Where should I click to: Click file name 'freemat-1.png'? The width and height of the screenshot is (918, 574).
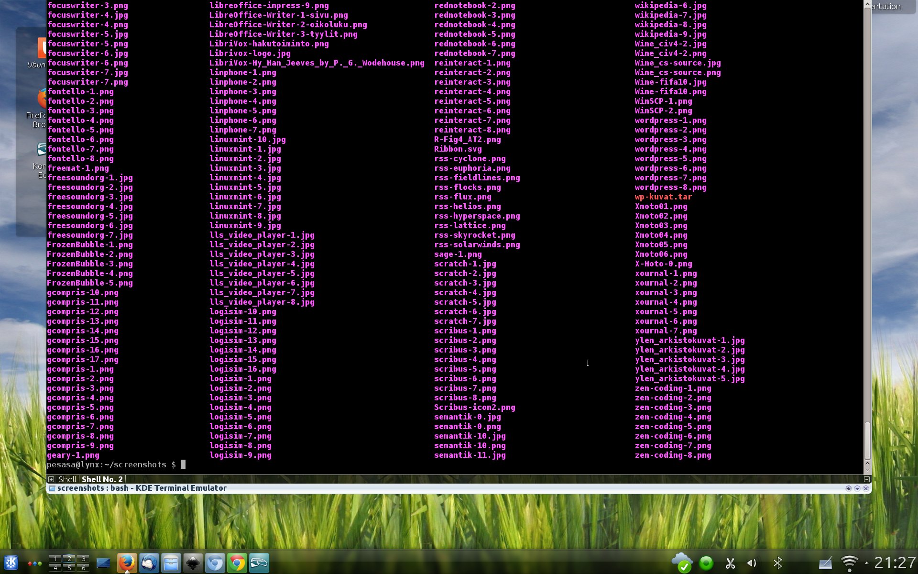(78, 168)
